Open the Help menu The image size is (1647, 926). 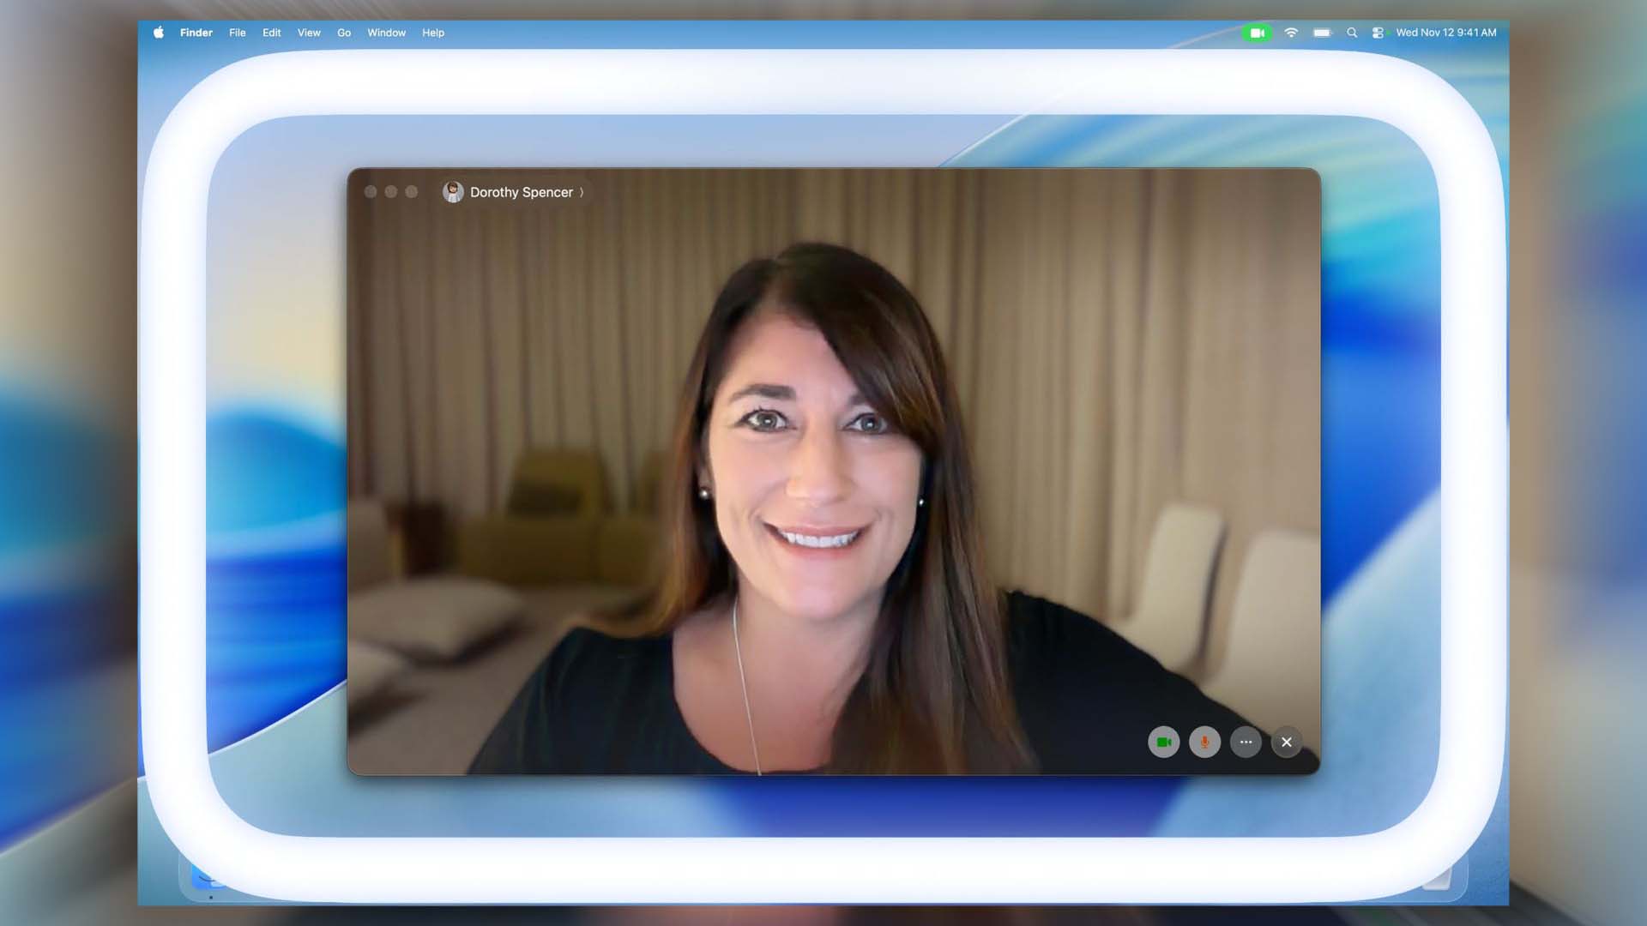pos(432,33)
